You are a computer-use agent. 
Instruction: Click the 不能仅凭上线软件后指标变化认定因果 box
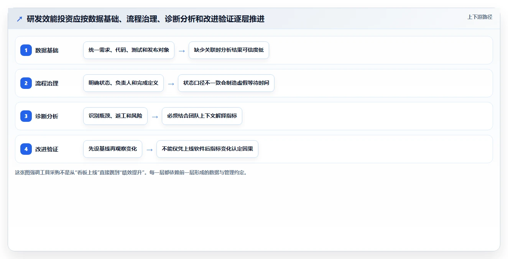click(x=207, y=149)
